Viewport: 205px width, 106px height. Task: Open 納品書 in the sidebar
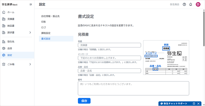point(11,26)
